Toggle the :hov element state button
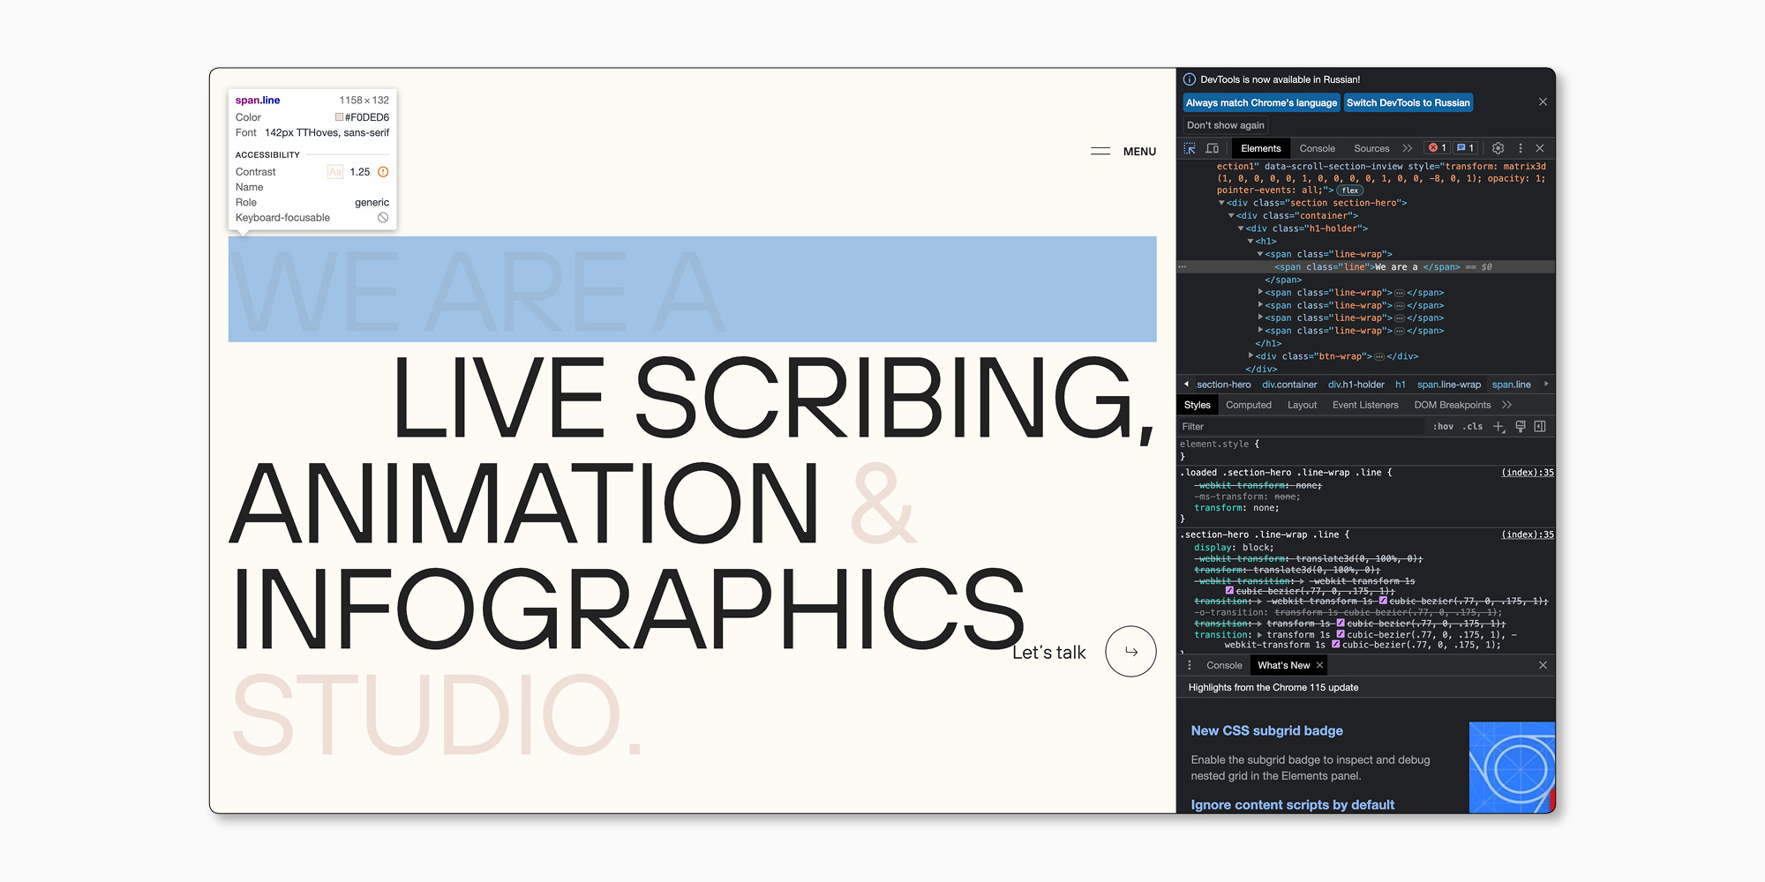 1443,427
